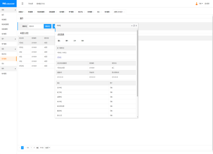Close the A项目 20190001 tab using its X

pos(124,12)
